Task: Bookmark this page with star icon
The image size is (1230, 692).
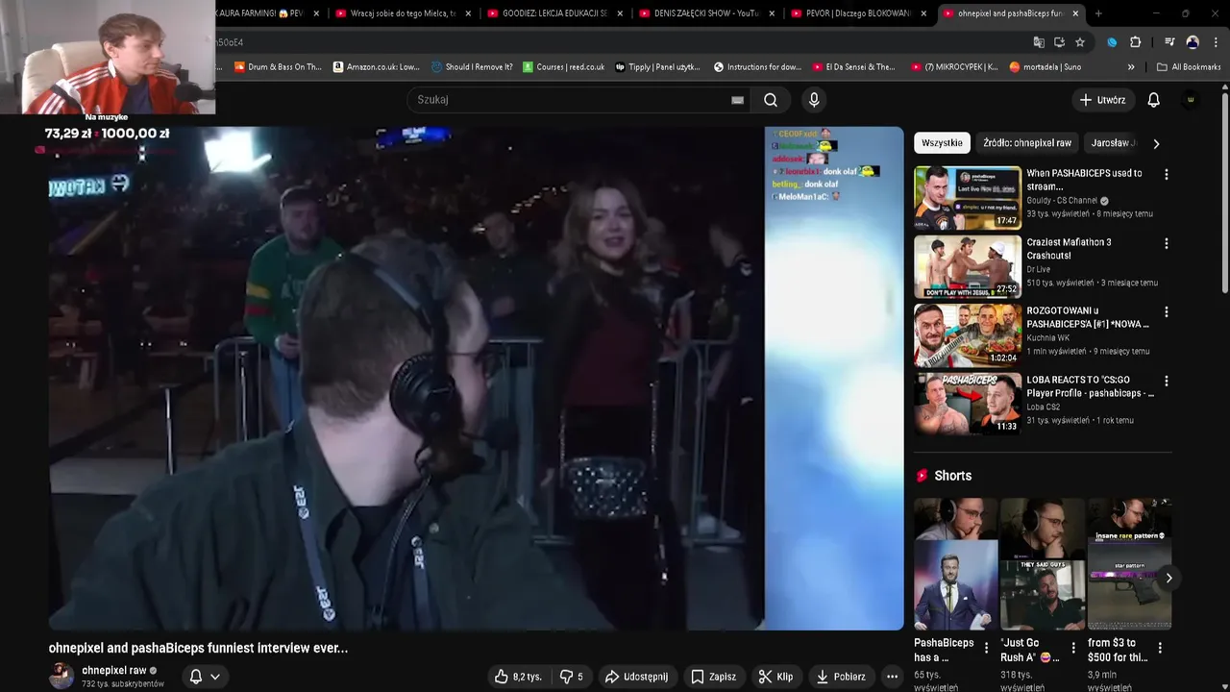Action: tap(1080, 42)
